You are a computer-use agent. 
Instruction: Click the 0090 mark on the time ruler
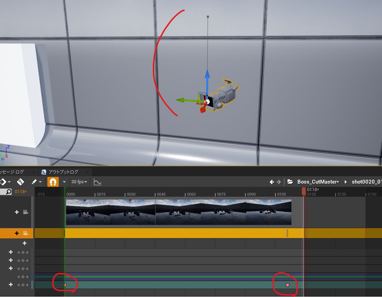click(251, 194)
